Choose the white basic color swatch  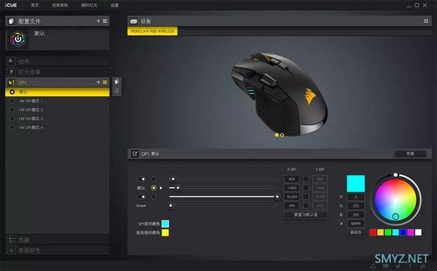tap(418, 233)
